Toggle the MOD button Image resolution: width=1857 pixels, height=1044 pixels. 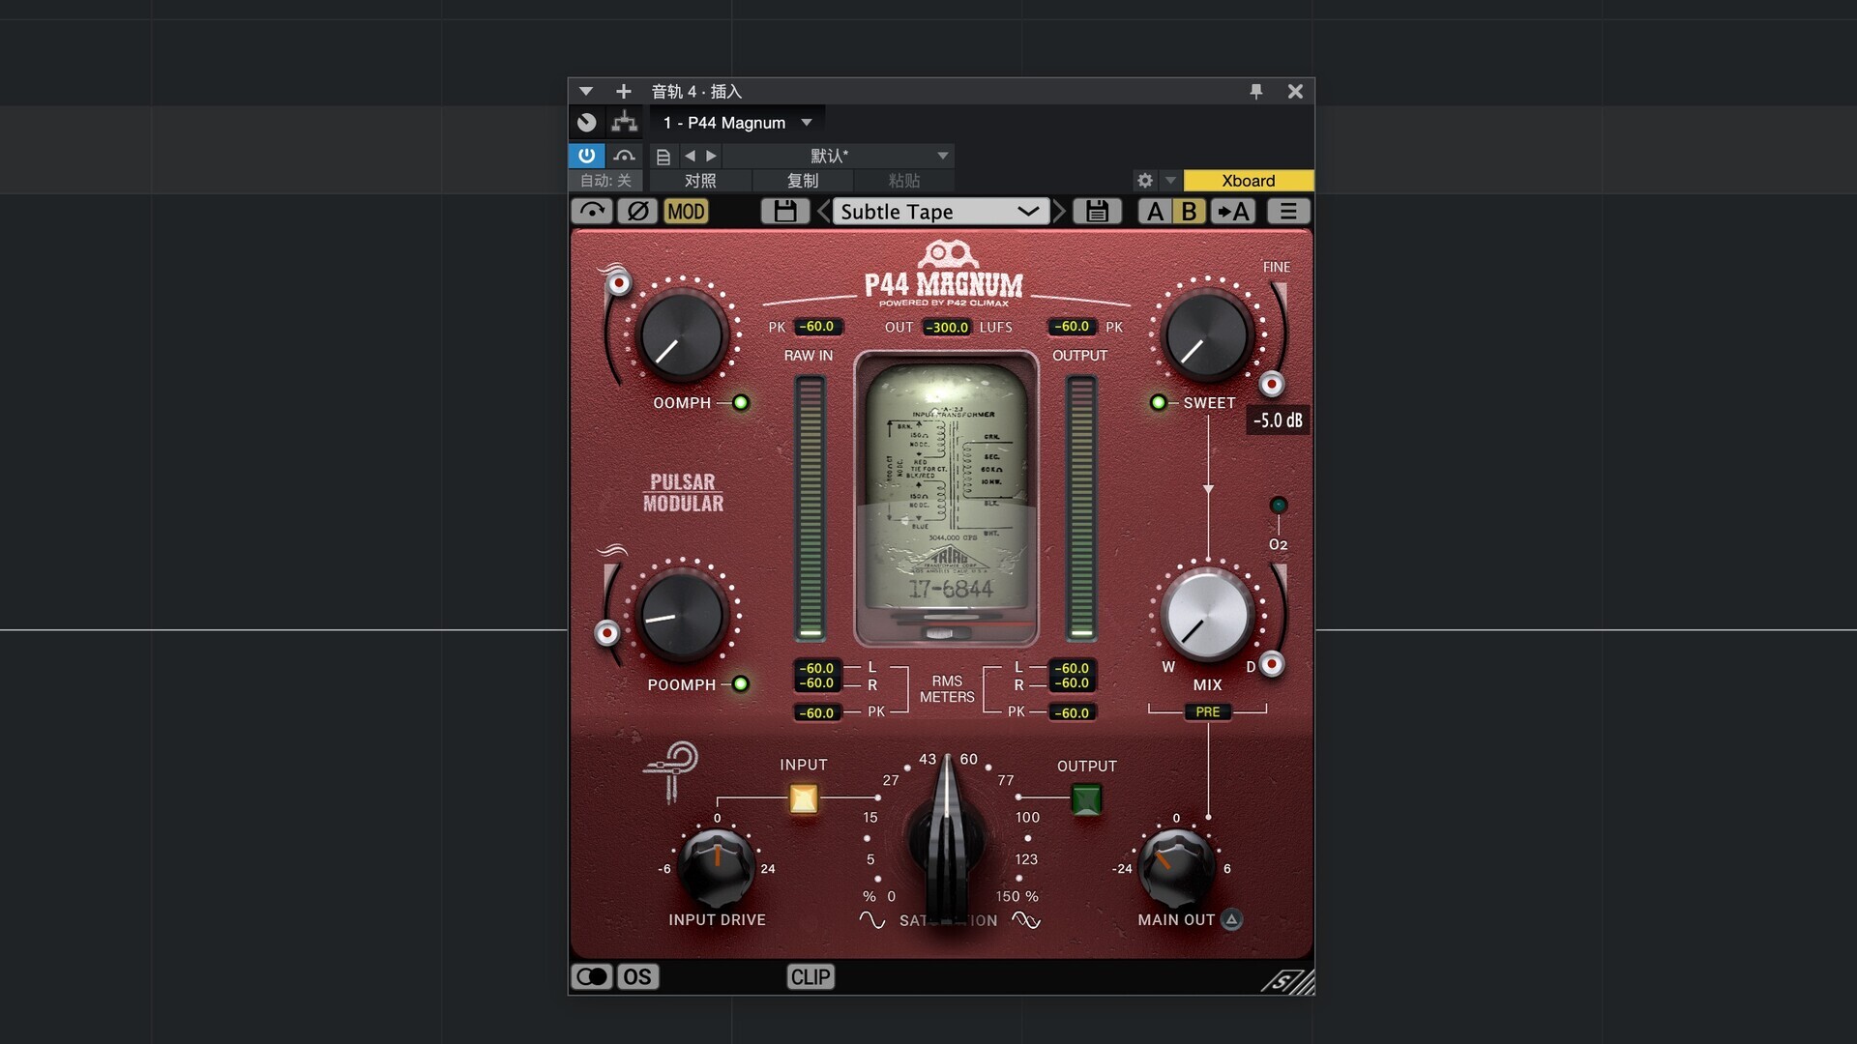tap(686, 211)
